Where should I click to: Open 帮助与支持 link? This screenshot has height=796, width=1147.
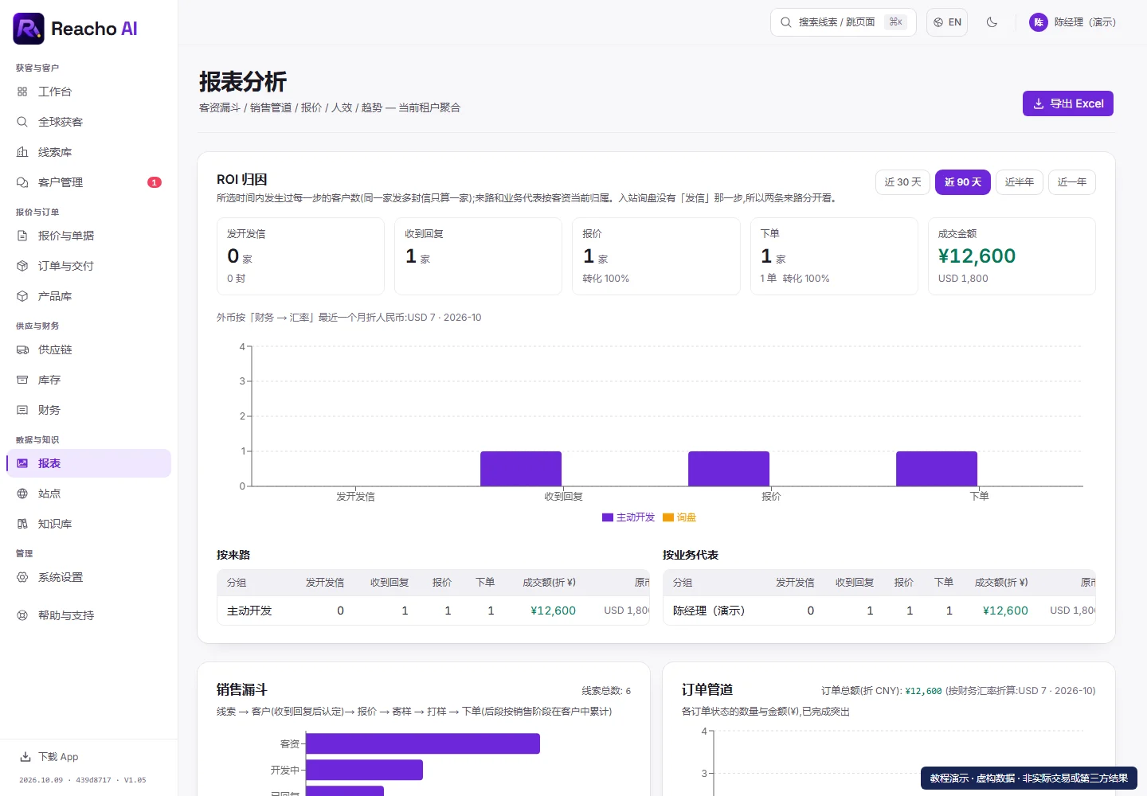click(x=88, y=615)
